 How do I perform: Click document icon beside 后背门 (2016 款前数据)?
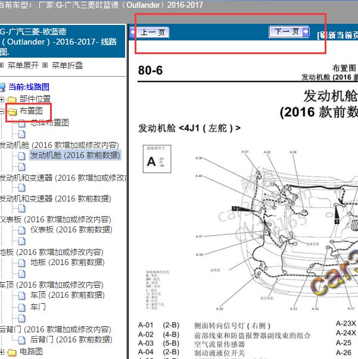pos(22,340)
